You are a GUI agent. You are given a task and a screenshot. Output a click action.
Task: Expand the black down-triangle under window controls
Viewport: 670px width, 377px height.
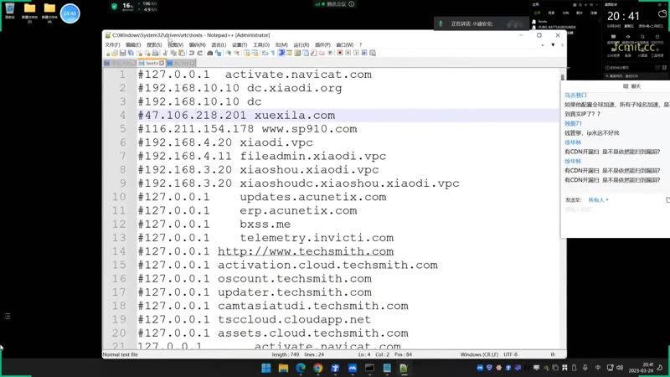(x=553, y=45)
